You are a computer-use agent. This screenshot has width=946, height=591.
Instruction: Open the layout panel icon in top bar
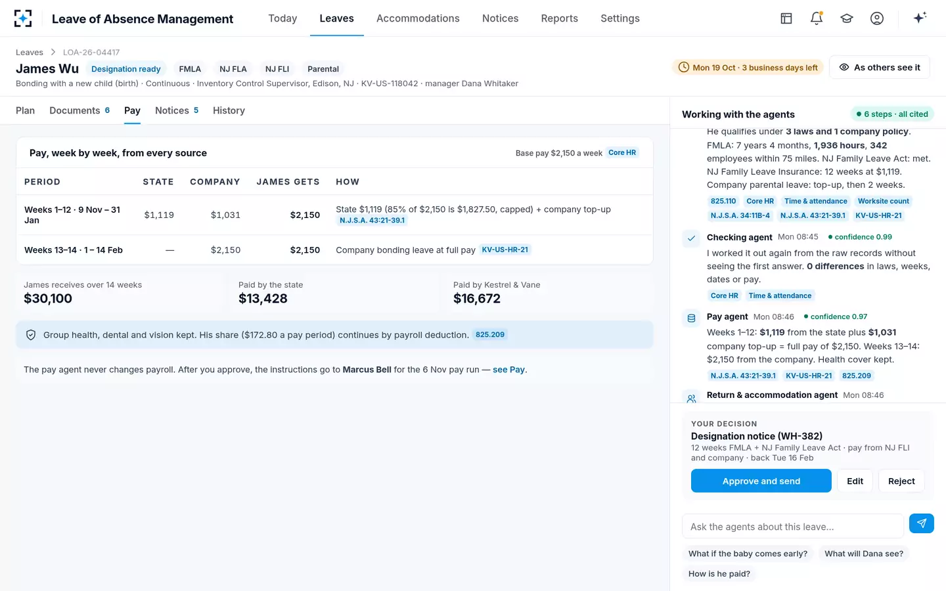pyautogui.click(x=786, y=18)
